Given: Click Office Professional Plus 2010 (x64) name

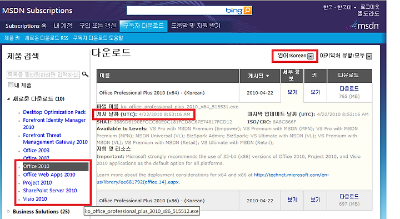Looking at the screenshot, I should click(x=152, y=93).
